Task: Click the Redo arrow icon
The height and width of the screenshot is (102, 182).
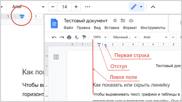Action: point(62,37)
